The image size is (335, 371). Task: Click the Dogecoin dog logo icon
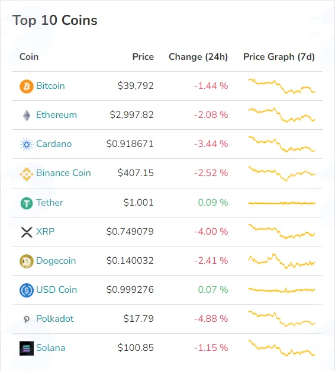pos(27,261)
